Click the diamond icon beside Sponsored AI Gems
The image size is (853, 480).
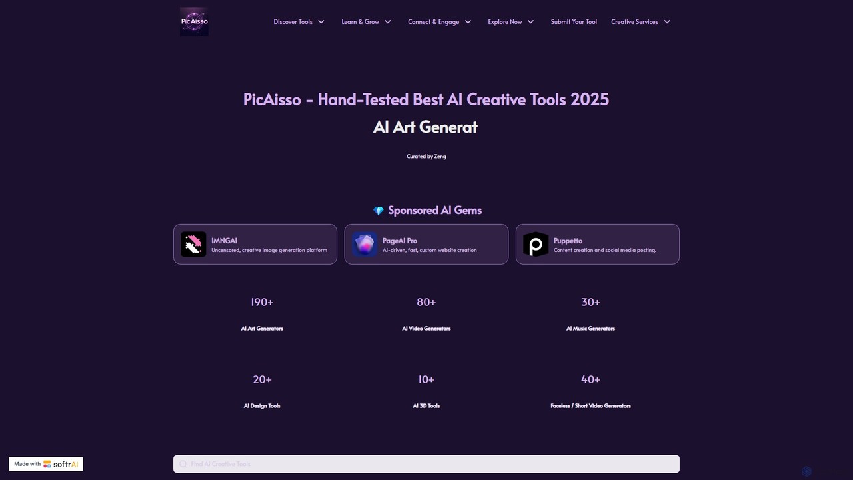coord(378,211)
